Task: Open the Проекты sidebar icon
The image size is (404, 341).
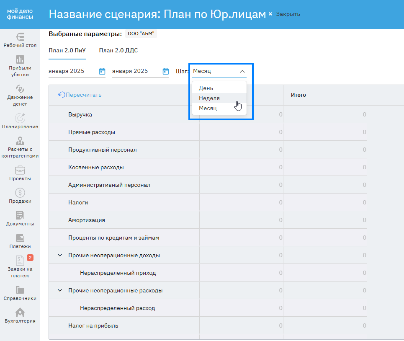Action: (x=20, y=173)
